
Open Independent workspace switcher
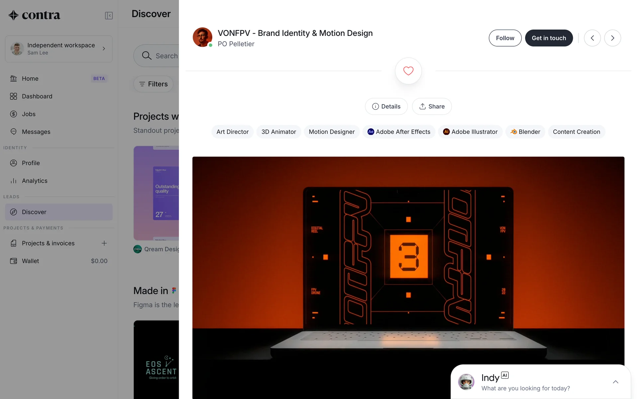pos(59,49)
